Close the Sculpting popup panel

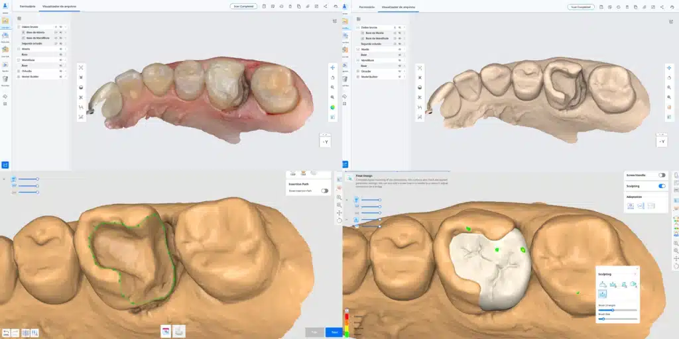pyautogui.click(x=636, y=269)
